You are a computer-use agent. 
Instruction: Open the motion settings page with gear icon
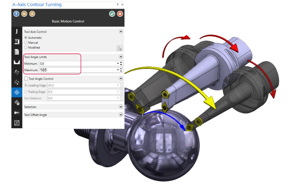tap(17, 102)
